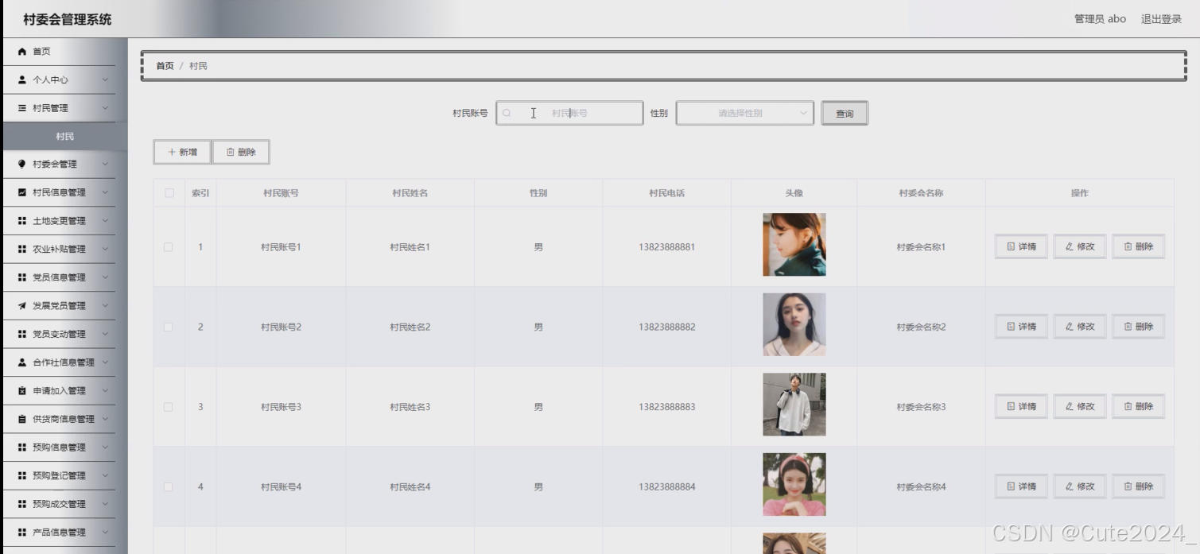
Task: Click the grid icon next to 农业补贴管理
Action: point(22,250)
